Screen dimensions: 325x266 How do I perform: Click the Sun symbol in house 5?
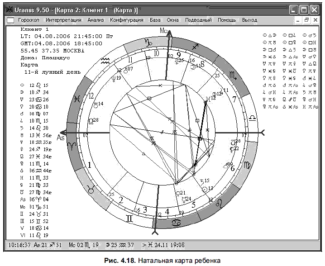click(x=205, y=189)
